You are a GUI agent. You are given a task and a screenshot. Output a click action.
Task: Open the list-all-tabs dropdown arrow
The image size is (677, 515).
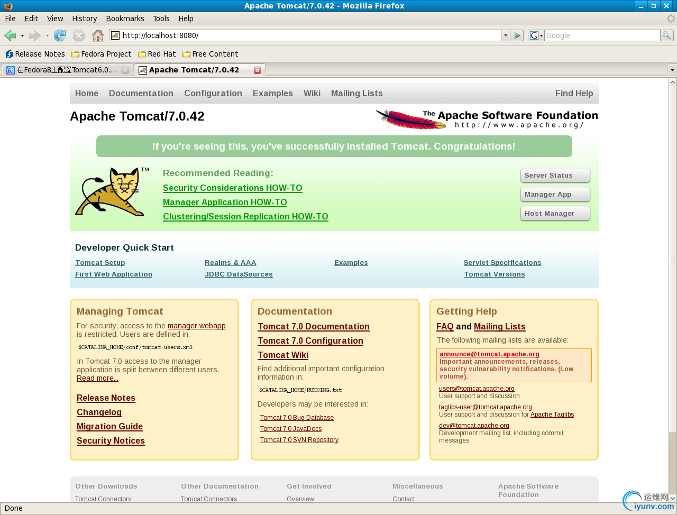(x=672, y=70)
